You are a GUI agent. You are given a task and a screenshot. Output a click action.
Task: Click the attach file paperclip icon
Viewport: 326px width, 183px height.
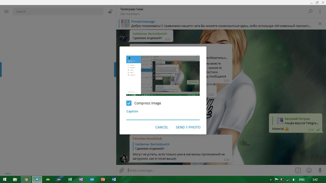coord(122,170)
